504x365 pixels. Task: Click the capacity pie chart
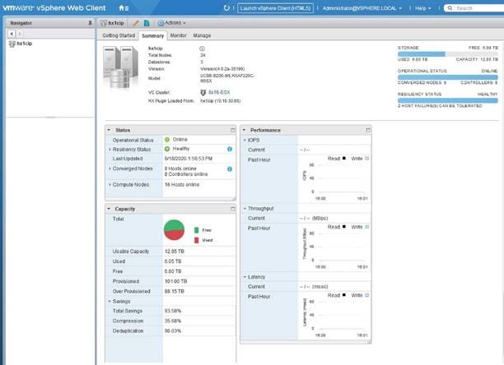pos(175,229)
